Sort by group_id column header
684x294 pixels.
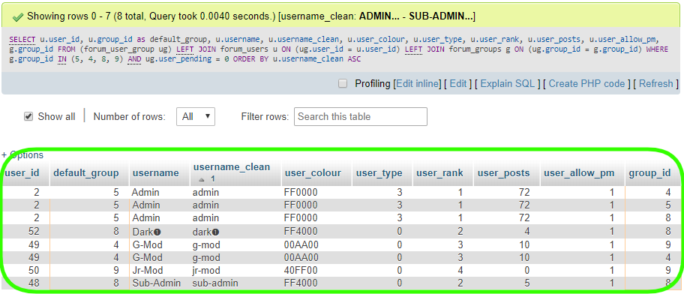[x=649, y=173]
